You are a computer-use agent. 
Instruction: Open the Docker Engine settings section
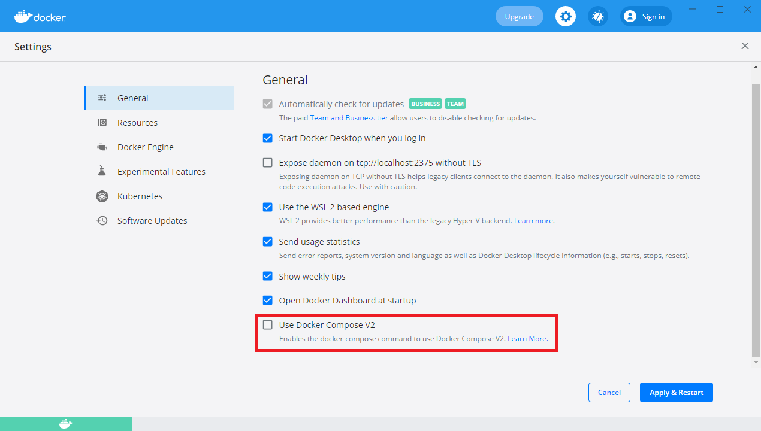[x=159, y=147]
